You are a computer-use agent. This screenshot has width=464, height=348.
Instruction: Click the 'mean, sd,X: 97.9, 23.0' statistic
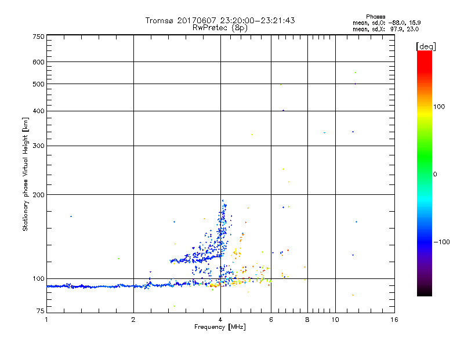click(386, 29)
